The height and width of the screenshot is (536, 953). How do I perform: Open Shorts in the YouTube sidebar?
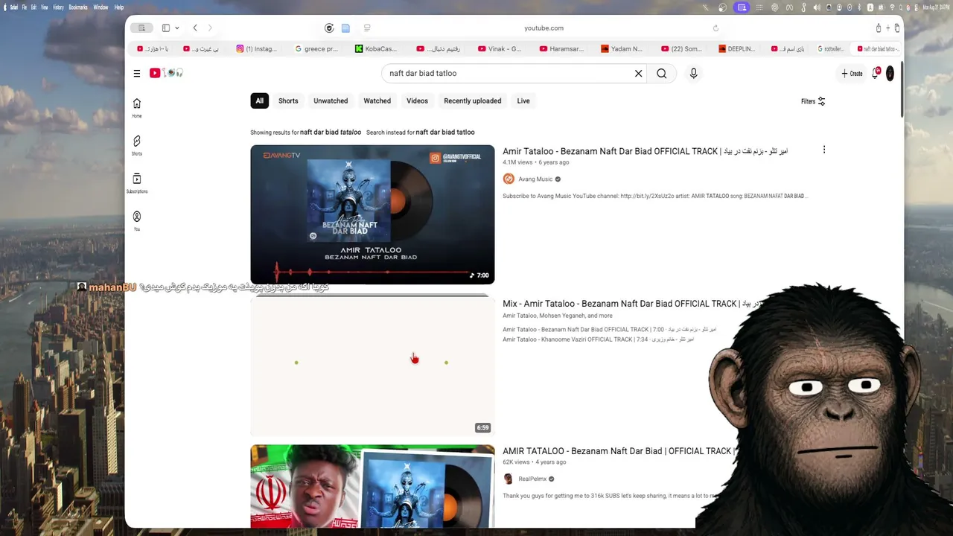pyautogui.click(x=137, y=145)
